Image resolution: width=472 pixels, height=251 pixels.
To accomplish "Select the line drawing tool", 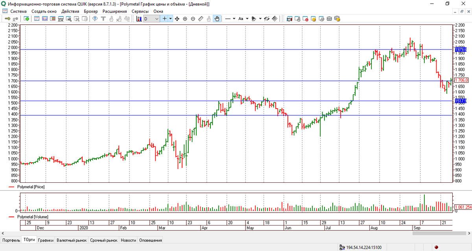I will coord(227,18).
